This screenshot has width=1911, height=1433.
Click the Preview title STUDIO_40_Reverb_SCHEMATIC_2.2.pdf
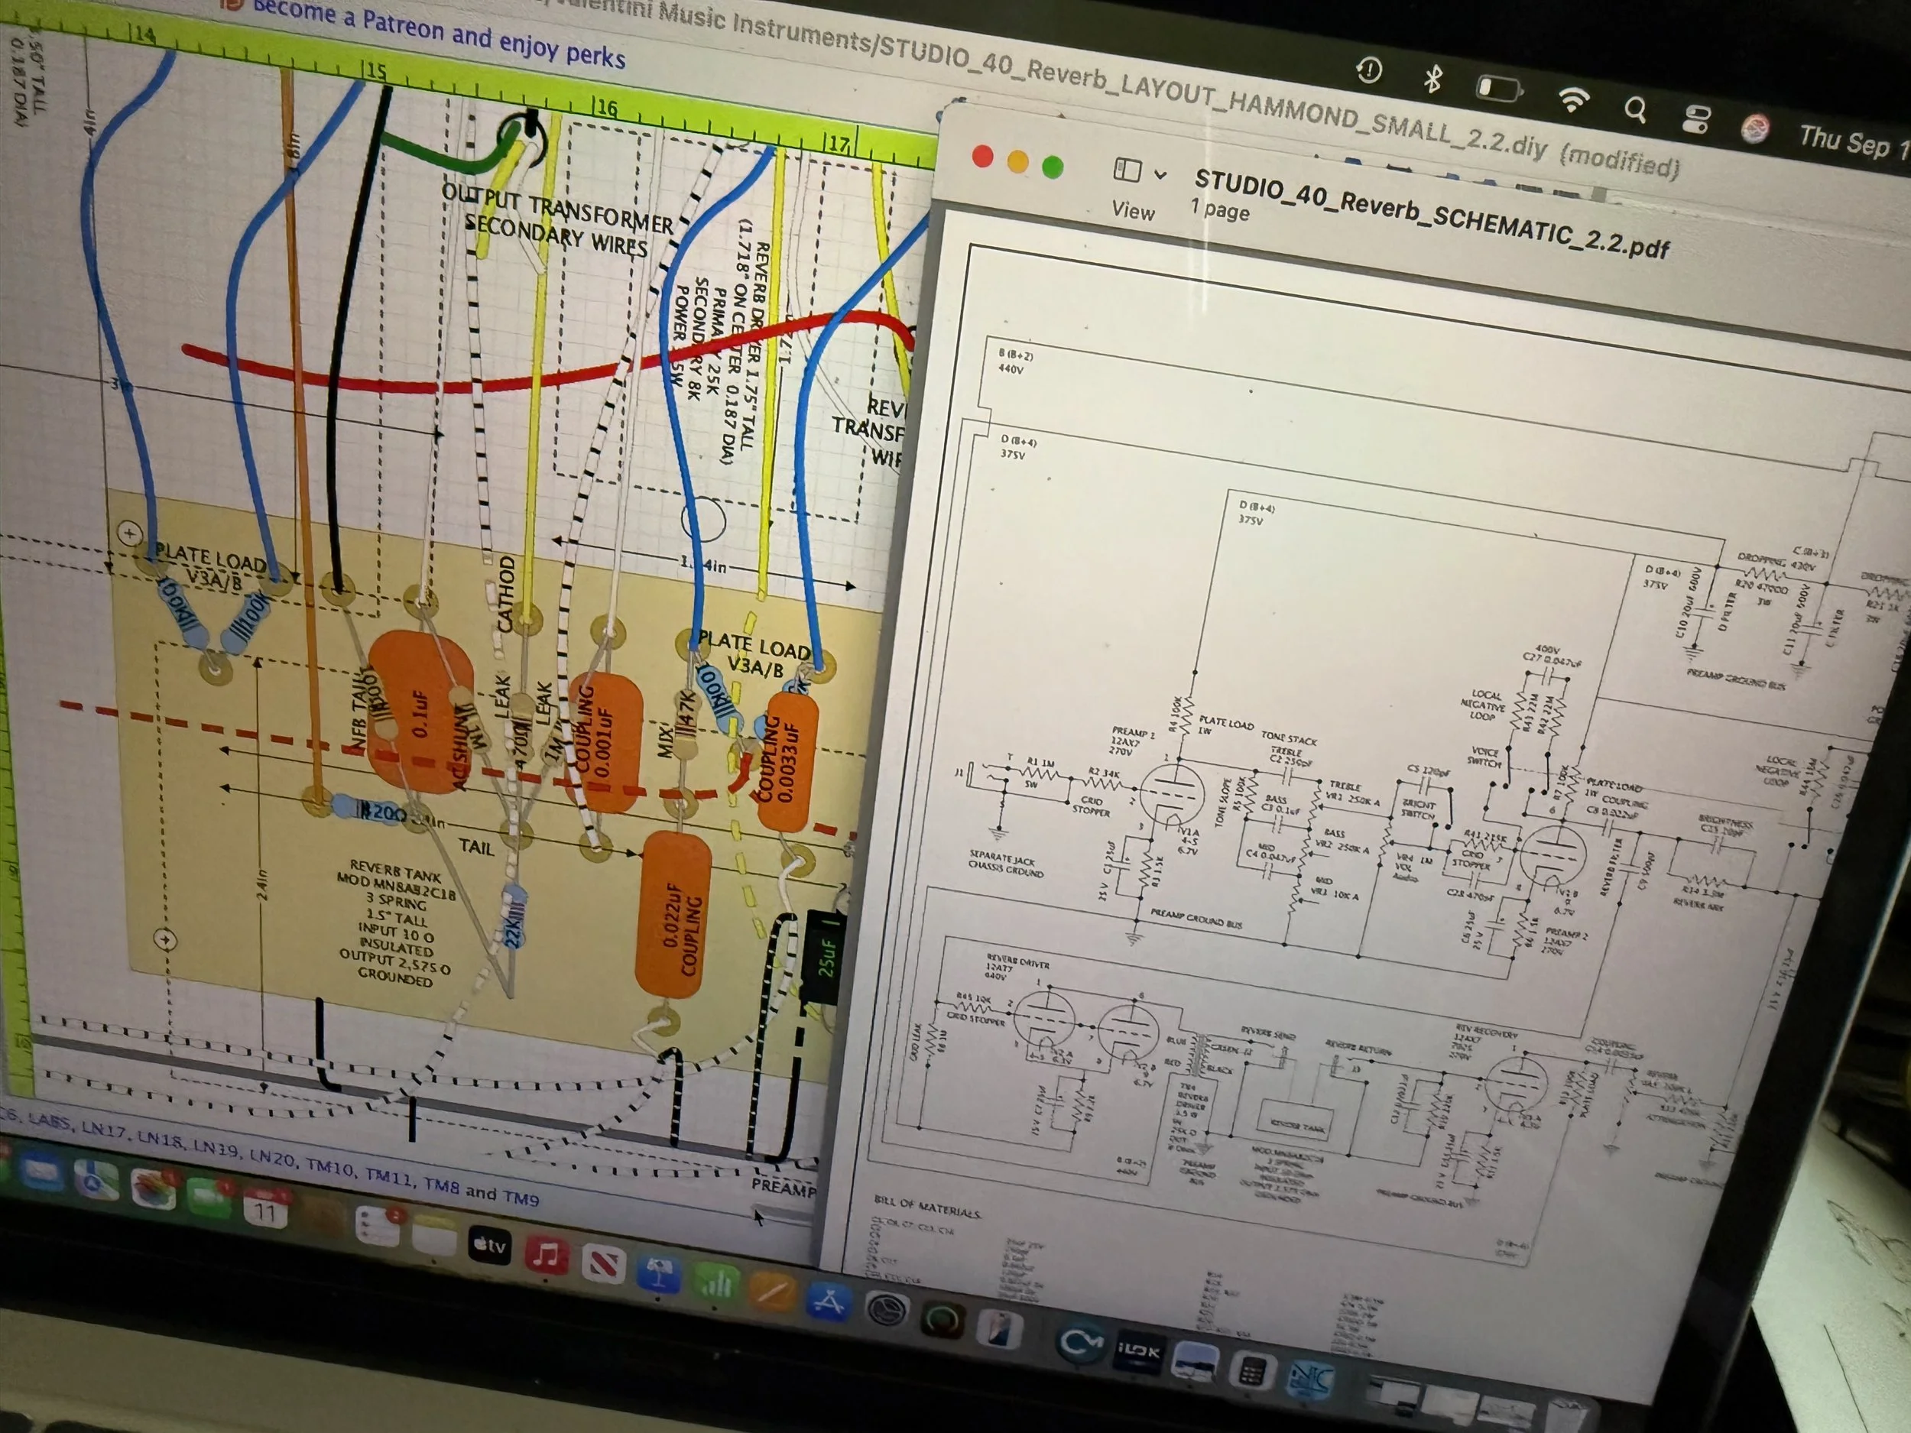(1431, 213)
